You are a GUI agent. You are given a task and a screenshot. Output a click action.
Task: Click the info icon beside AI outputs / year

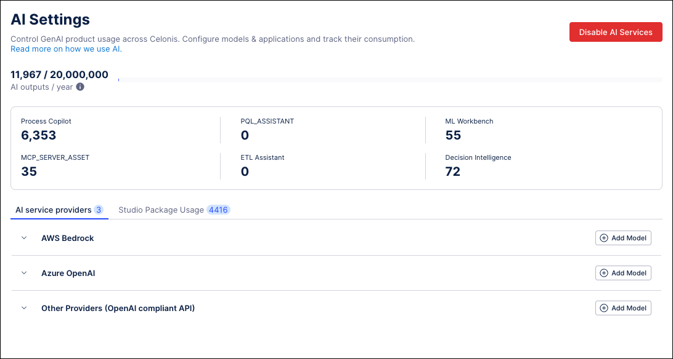pos(80,87)
